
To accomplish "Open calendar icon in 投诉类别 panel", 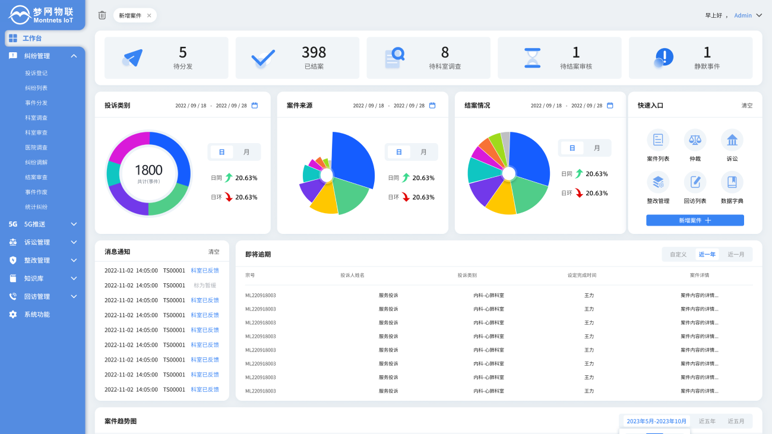I will (x=255, y=106).
